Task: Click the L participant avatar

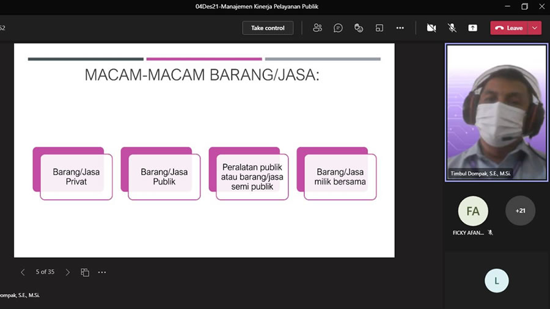Action: pos(496,281)
